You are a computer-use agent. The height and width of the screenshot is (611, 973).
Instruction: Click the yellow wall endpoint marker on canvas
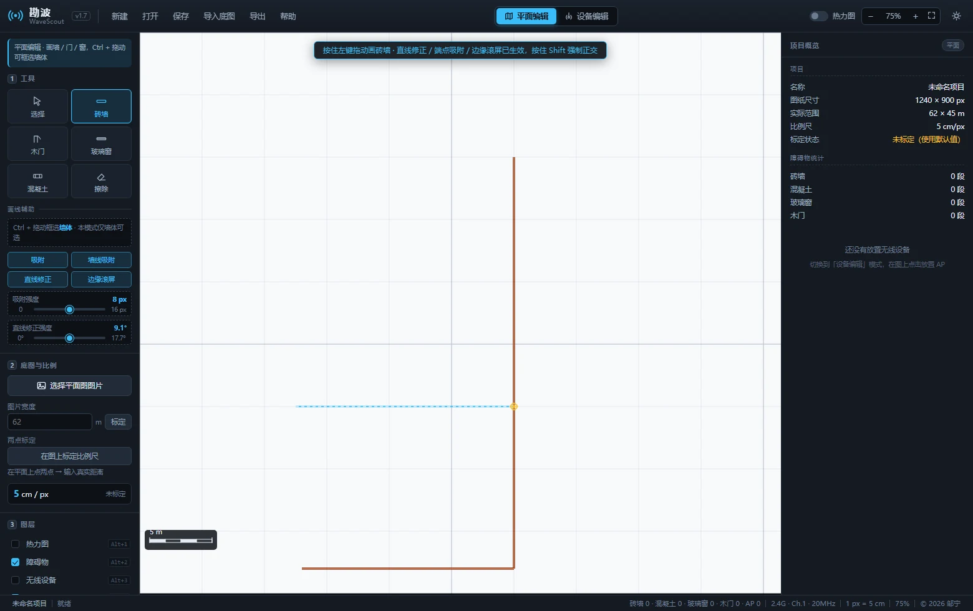coord(514,407)
